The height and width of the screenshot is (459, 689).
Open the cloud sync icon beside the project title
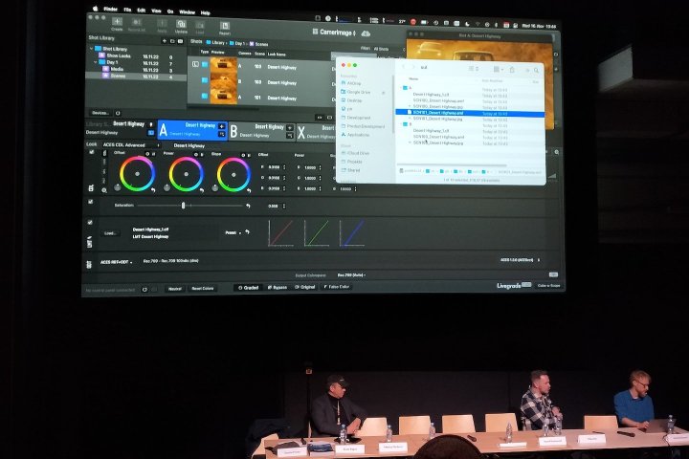click(366, 33)
